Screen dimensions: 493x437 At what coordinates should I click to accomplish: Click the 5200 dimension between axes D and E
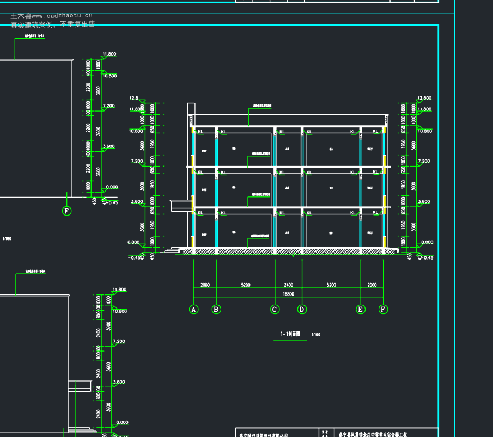(331, 285)
